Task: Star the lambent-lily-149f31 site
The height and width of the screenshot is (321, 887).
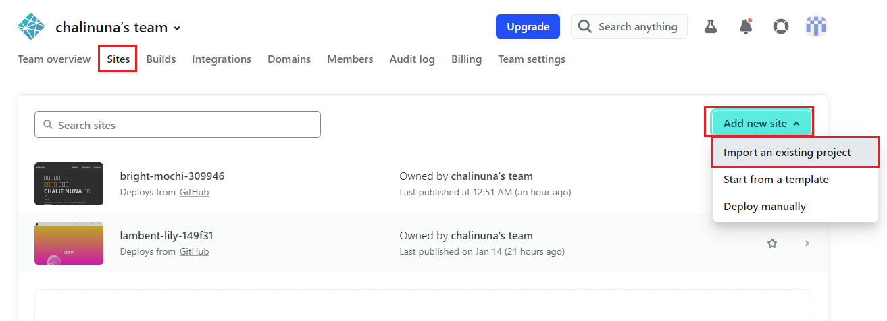Action: pos(772,243)
